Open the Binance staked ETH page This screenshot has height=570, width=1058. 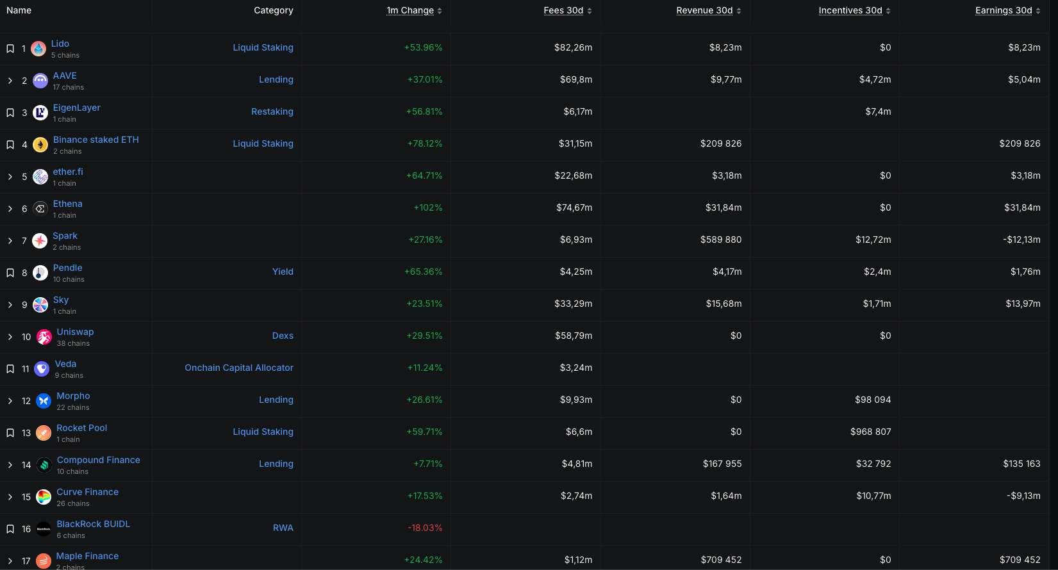coord(96,140)
